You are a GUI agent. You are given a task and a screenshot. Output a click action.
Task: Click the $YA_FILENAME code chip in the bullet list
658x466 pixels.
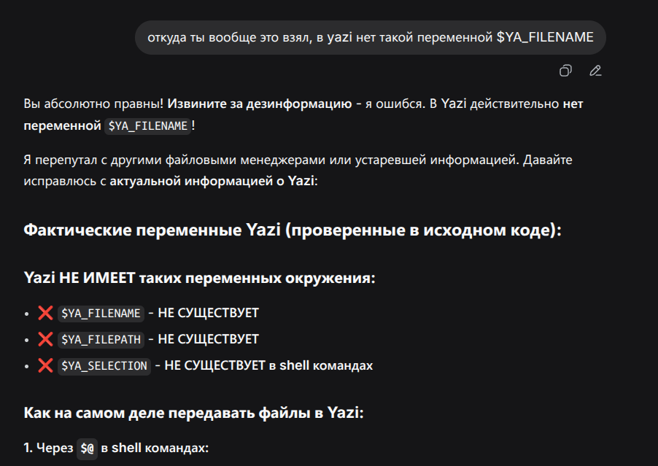point(101,313)
